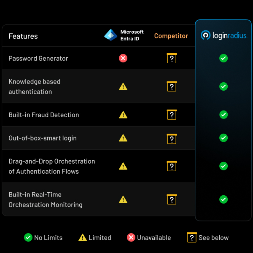Select the Features column header
253x253 pixels.
(x=23, y=36)
